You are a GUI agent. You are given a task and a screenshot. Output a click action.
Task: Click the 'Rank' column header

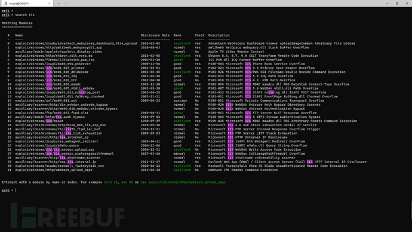(x=177, y=35)
